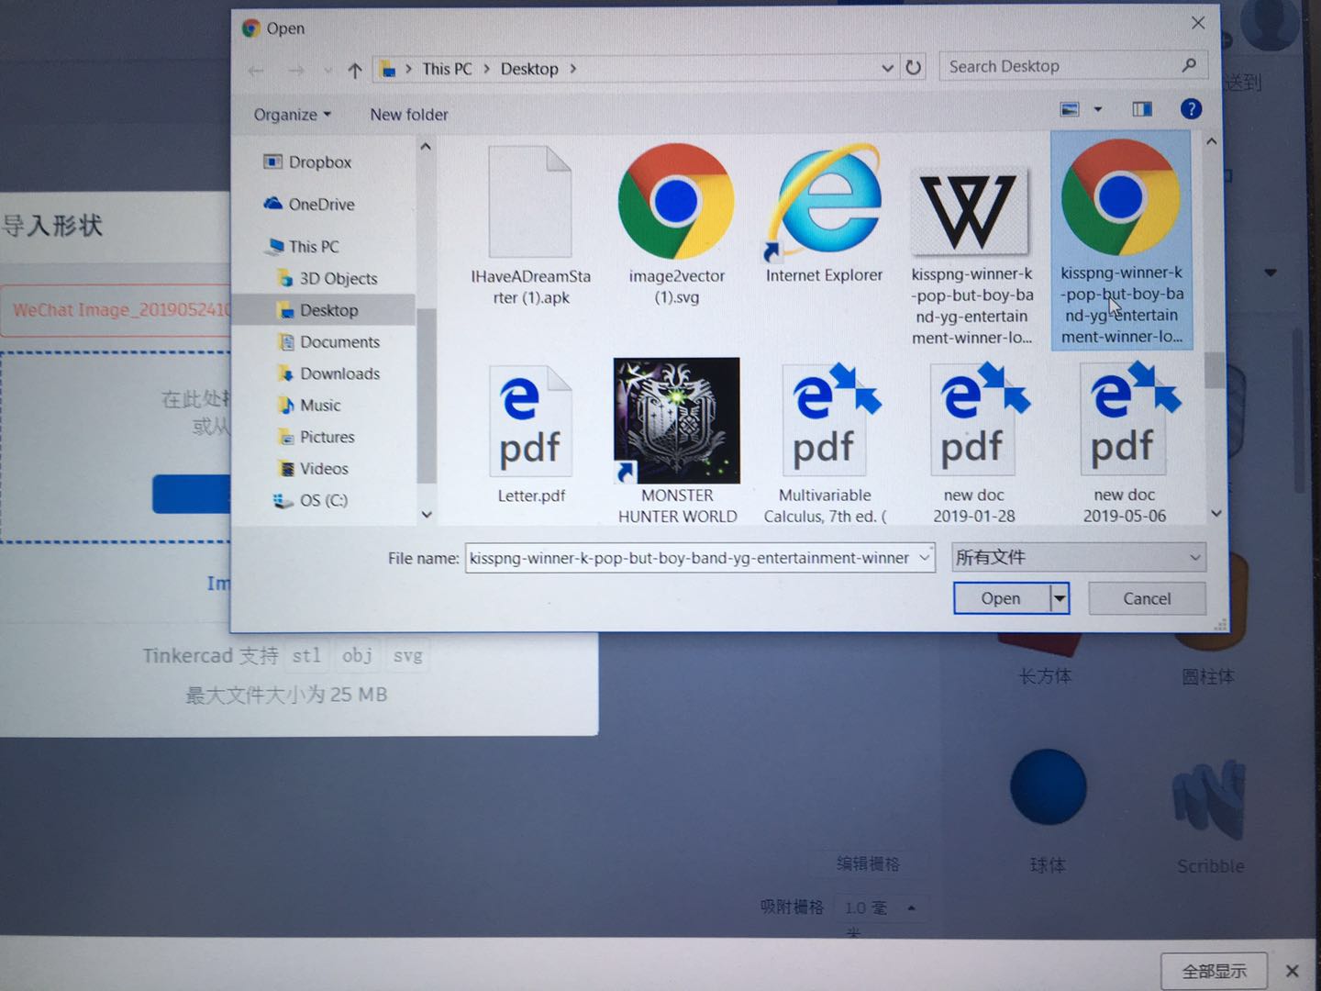Click 编辑栅格 in Tinkercad

pos(868,863)
